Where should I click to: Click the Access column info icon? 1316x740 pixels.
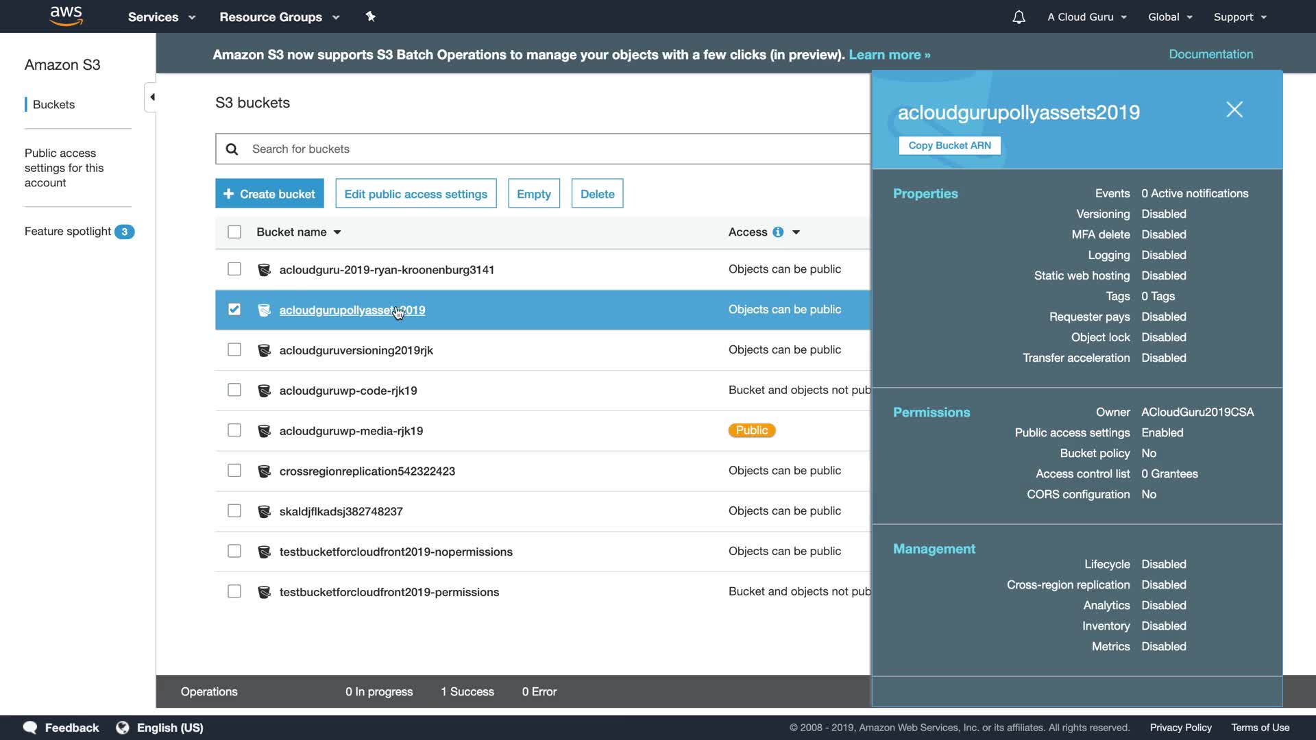[x=778, y=232]
